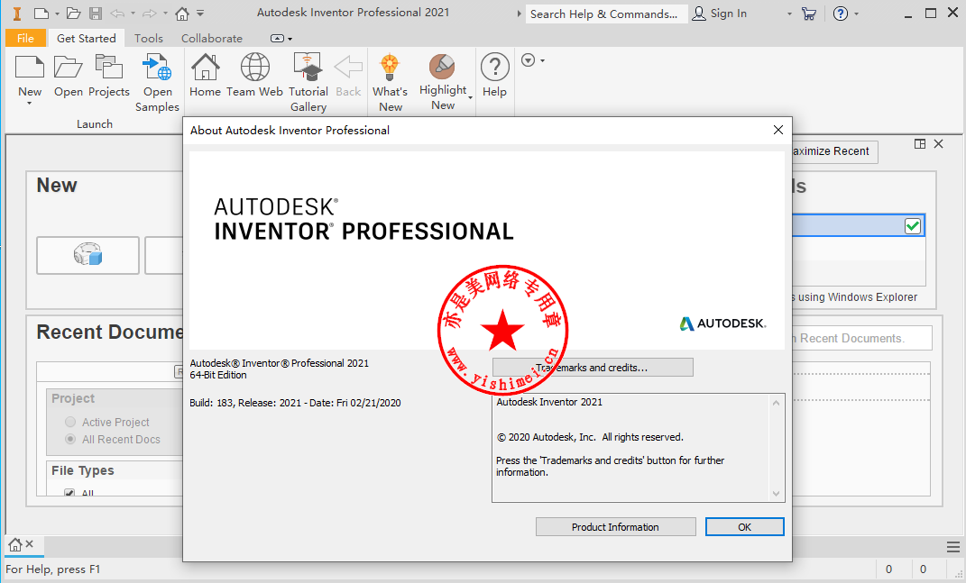Click the Highlight New ribbon button
The height and width of the screenshot is (583, 966).
(443, 82)
